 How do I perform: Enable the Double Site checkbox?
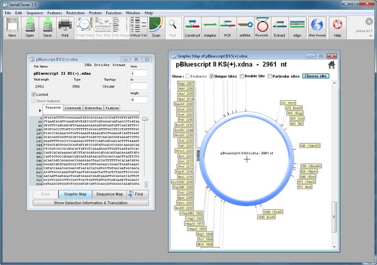[242, 76]
